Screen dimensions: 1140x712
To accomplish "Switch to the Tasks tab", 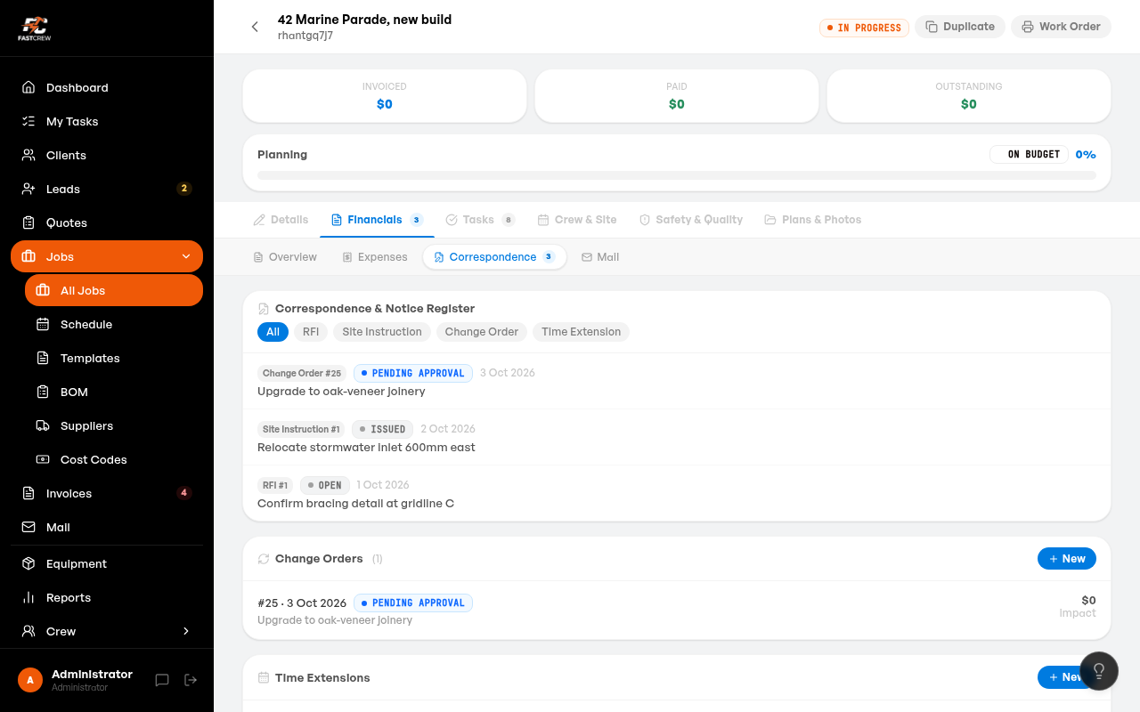I will point(480,220).
